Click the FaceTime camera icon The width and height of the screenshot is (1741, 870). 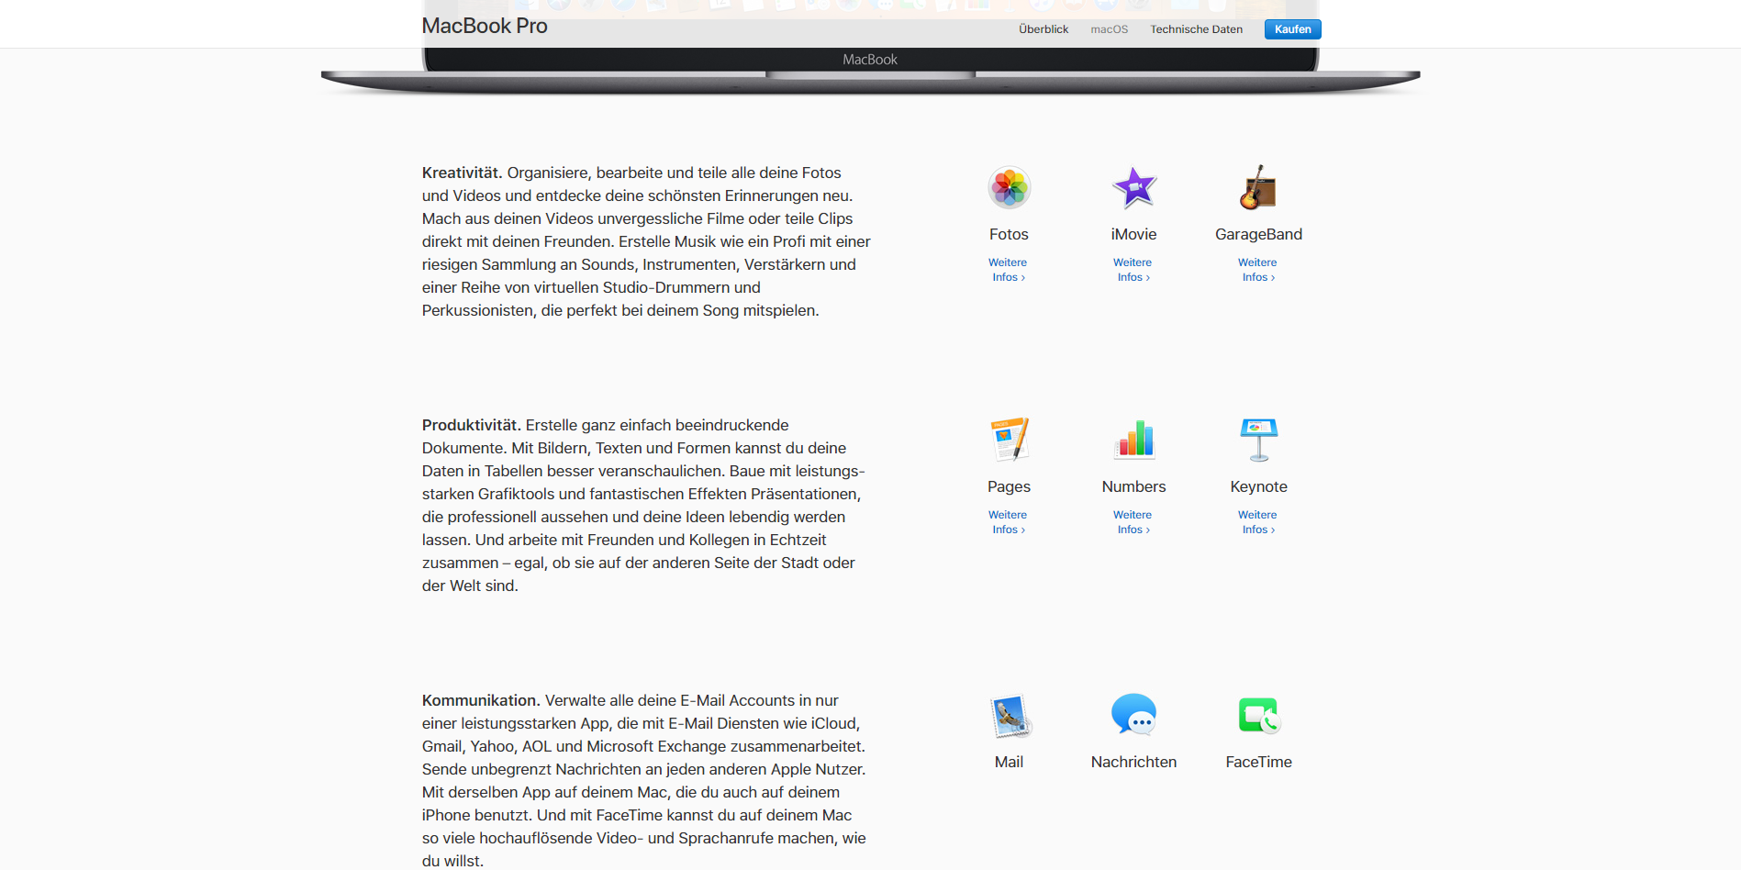(1259, 716)
